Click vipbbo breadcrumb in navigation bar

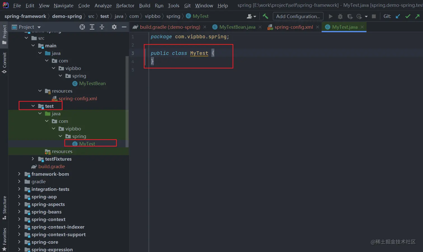coord(152,16)
